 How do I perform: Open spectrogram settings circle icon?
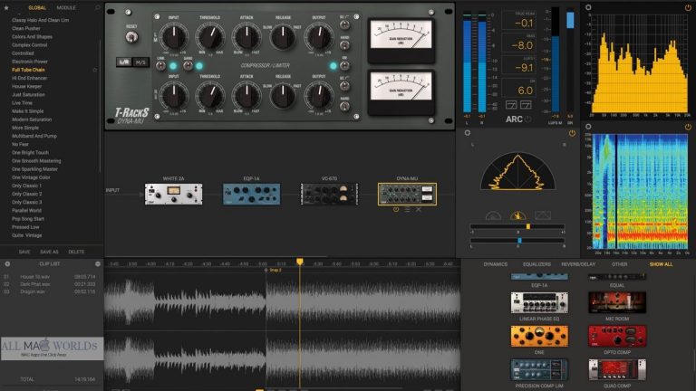coord(588,127)
